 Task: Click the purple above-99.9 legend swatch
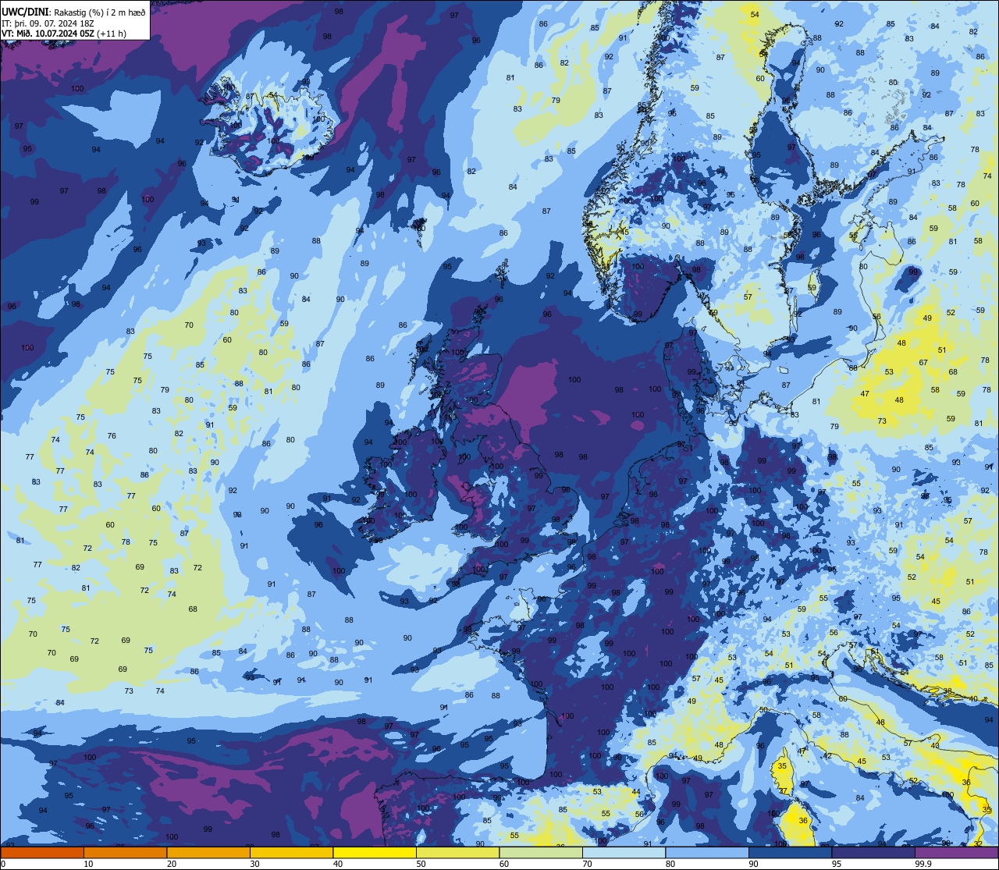click(x=957, y=853)
